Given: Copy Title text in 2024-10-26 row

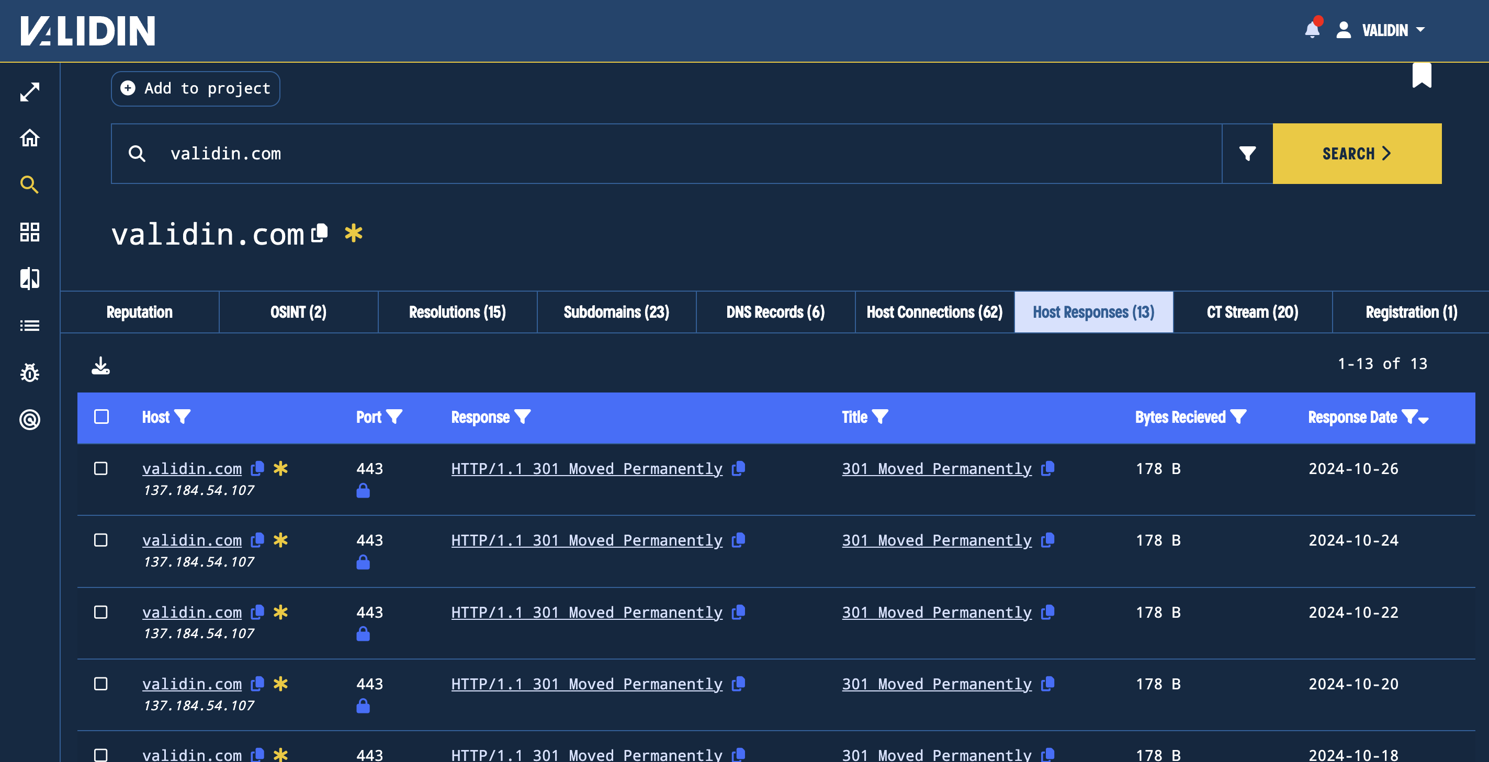Looking at the screenshot, I should (1047, 468).
